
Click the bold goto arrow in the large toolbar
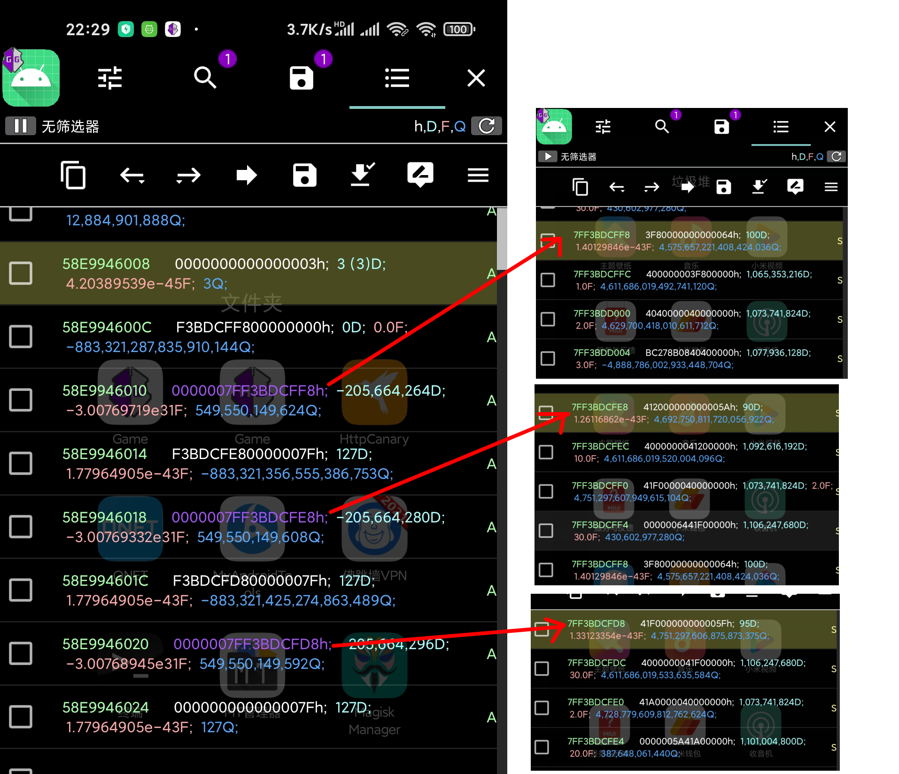tap(247, 176)
